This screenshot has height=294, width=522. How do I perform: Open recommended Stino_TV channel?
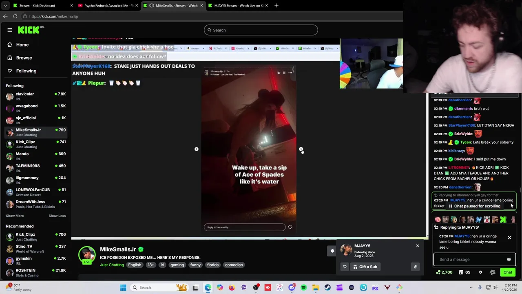coord(36,249)
